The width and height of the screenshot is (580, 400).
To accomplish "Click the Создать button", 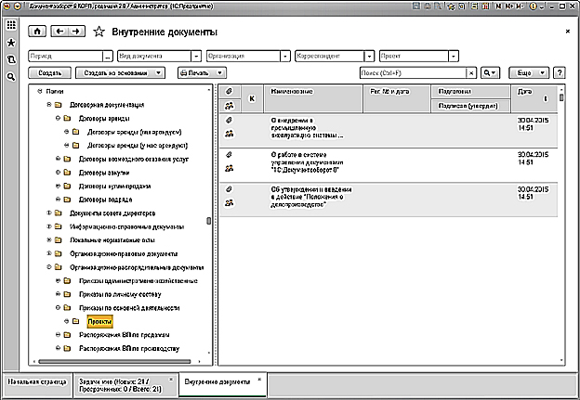I will click(49, 72).
